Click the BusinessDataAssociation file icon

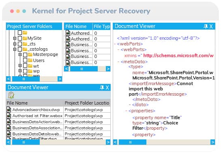tap(9, 128)
